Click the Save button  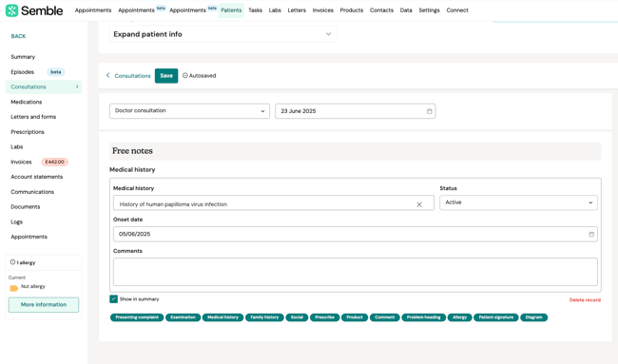tap(166, 76)
